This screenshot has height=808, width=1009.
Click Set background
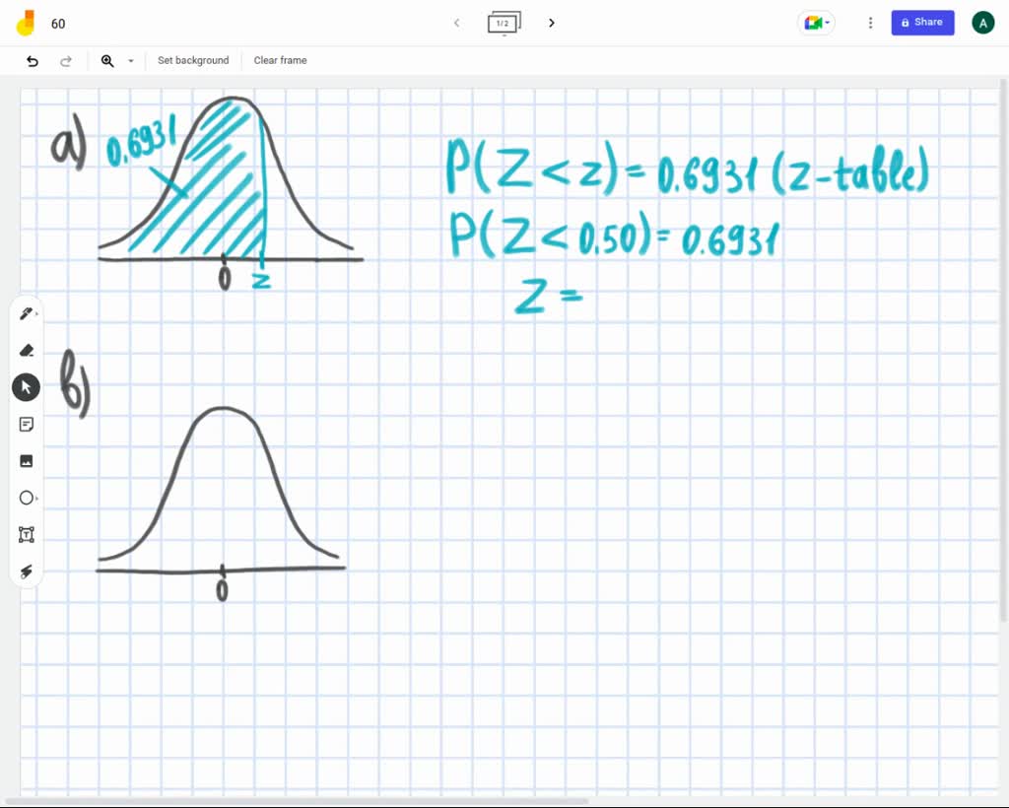(x=193, y=60)
